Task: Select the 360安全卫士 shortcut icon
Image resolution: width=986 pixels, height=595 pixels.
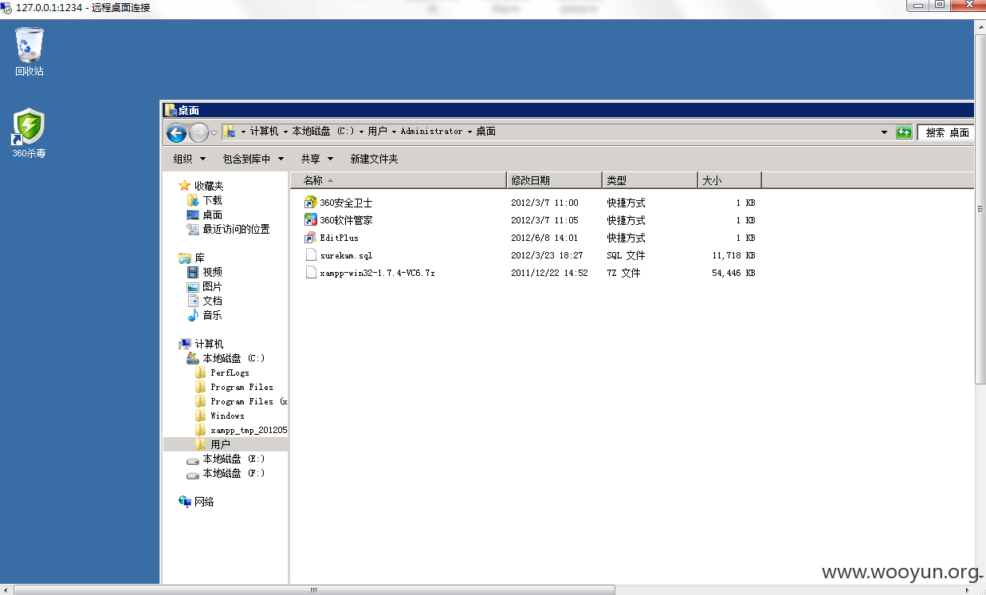Action: coord(311,203)
